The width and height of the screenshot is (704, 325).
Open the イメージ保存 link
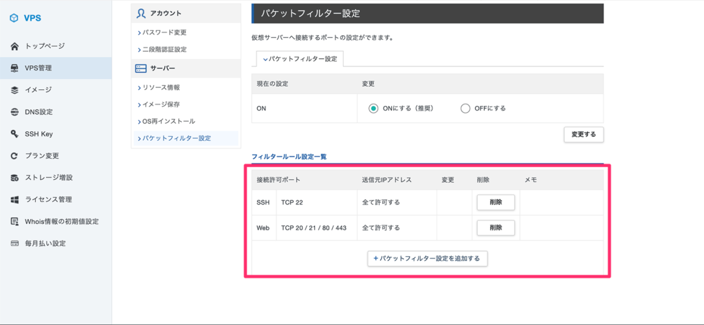click(x=161, y=104)
